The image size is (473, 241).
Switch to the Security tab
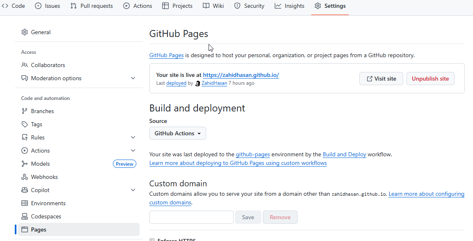249,6
